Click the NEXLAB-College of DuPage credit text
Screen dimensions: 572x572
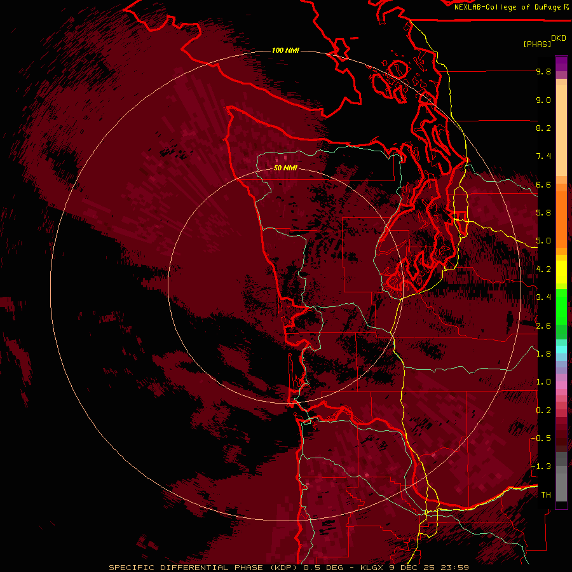508,7
